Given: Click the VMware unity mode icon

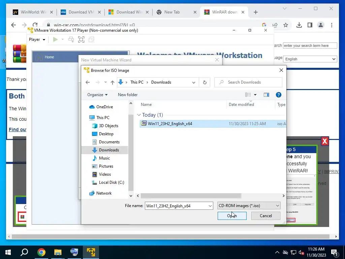Looking at the screenshot, I should (x=91, y=40).
